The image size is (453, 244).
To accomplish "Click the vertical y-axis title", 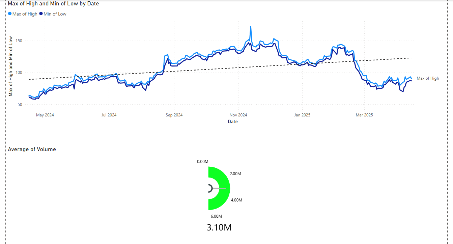I will tap(10, 66).
